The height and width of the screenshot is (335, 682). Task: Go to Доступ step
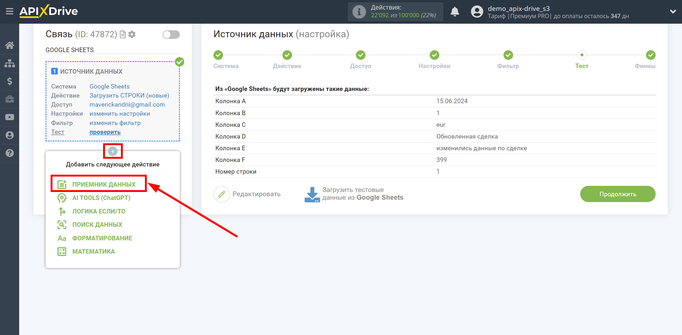coord(361,55)
